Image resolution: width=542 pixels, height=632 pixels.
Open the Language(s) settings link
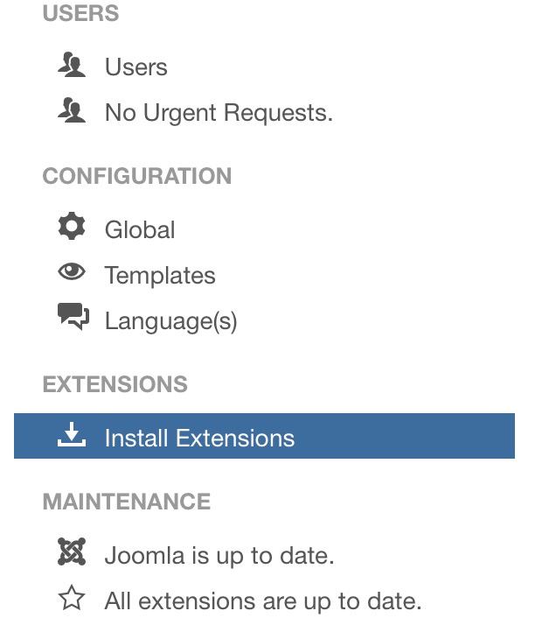click(x=170, y=321)
